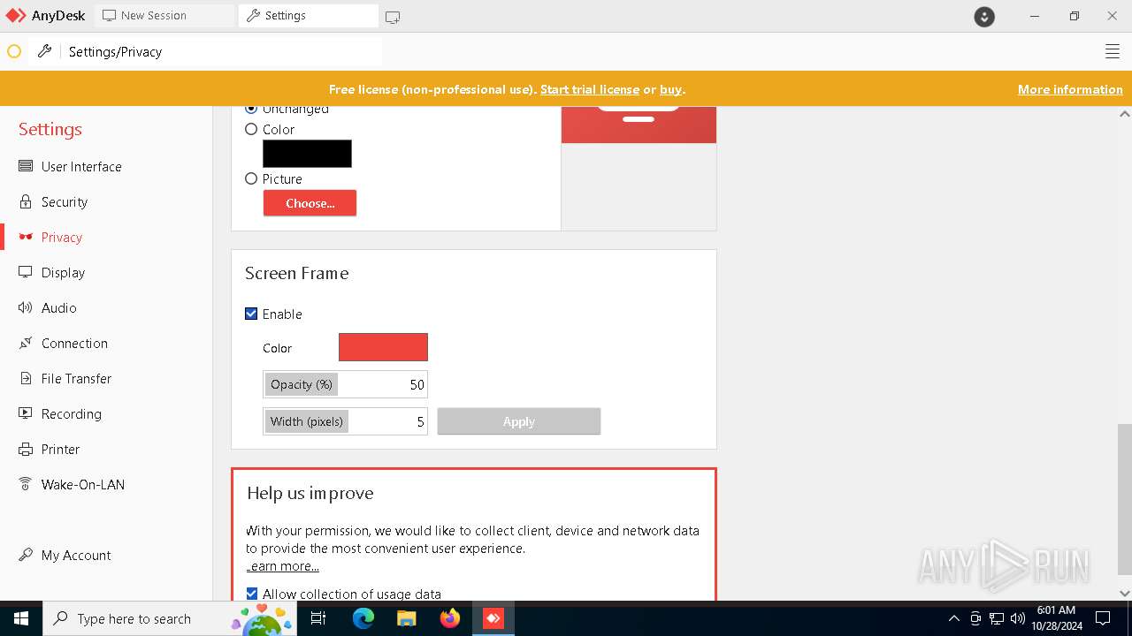This screenshot has width=1132, height=636.
Task: Open File Explorer from taskbar
Action: click(407, 618)
